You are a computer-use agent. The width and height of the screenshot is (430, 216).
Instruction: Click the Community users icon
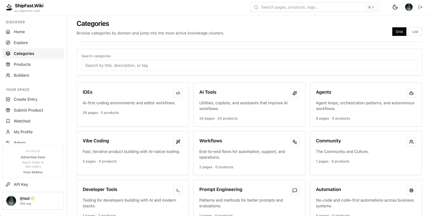click(411, 142)
